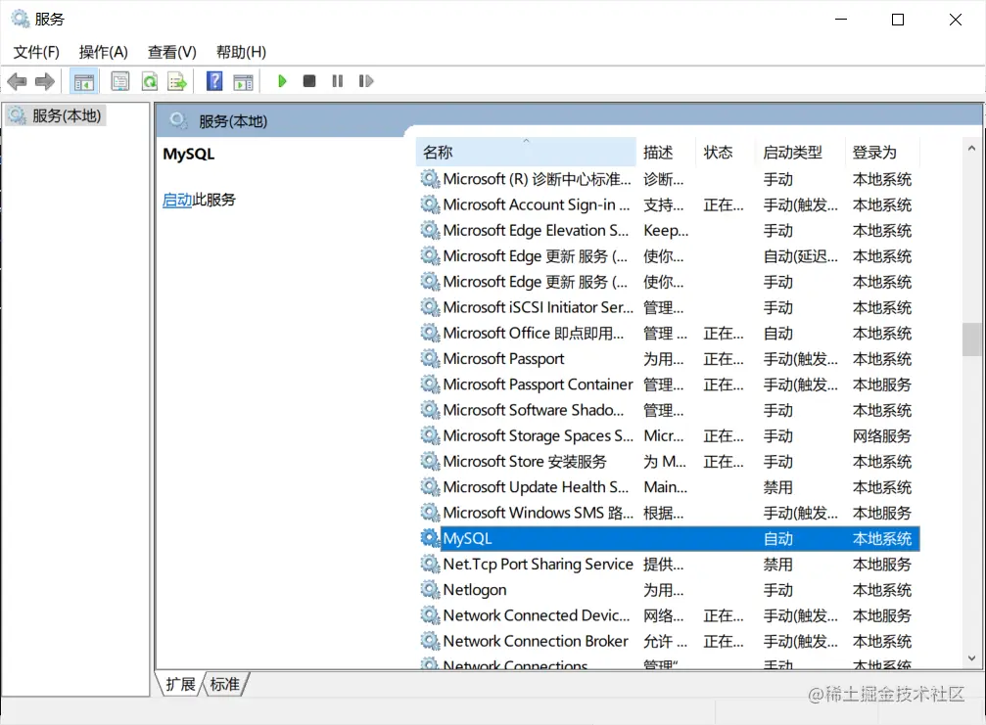Click the Refresh toolbar icon
The width and height of the screenshot is (986, 725).
150,81
